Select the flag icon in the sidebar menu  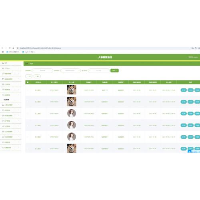pyautogui.click(x=3, y=79)
